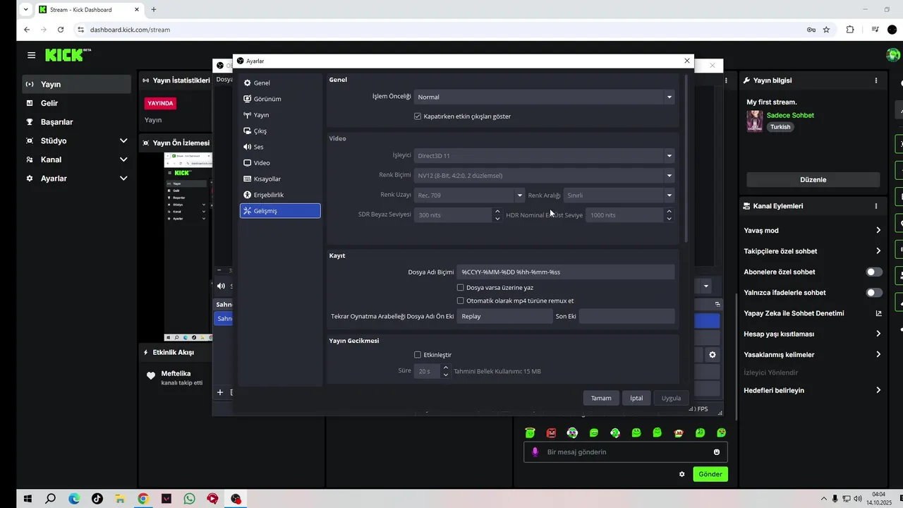Open the Yavaş mod option

(813, 230)
